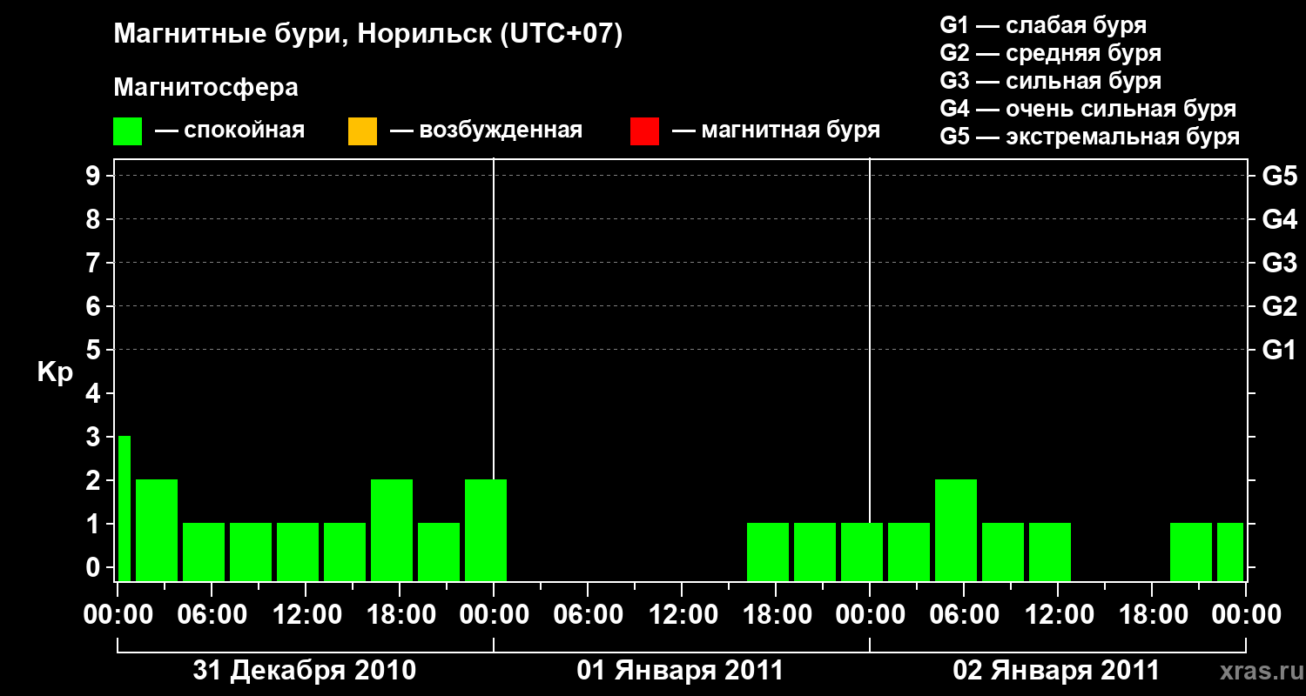
Task: Click the '01 Января 2011' date label
Action: 680,671
